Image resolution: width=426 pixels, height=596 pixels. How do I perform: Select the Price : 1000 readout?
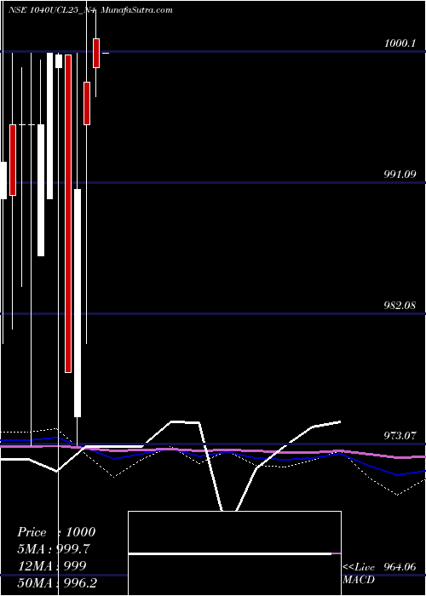pyautogui.click(x=56, y=532)
